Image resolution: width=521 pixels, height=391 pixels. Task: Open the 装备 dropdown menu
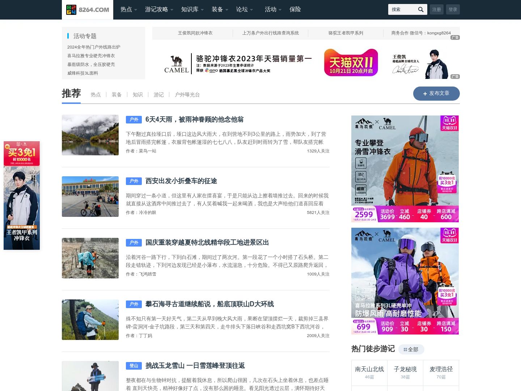(220, 9)
